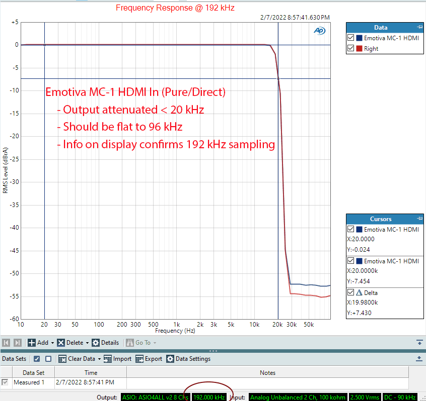
Task: Go to the previous graph page arrow
Action: pyautogui.click(x=6, y=343)
